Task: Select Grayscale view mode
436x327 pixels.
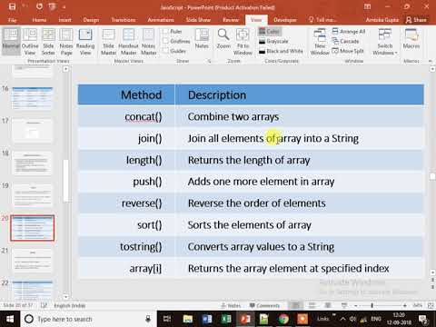Action: [273, 41]
